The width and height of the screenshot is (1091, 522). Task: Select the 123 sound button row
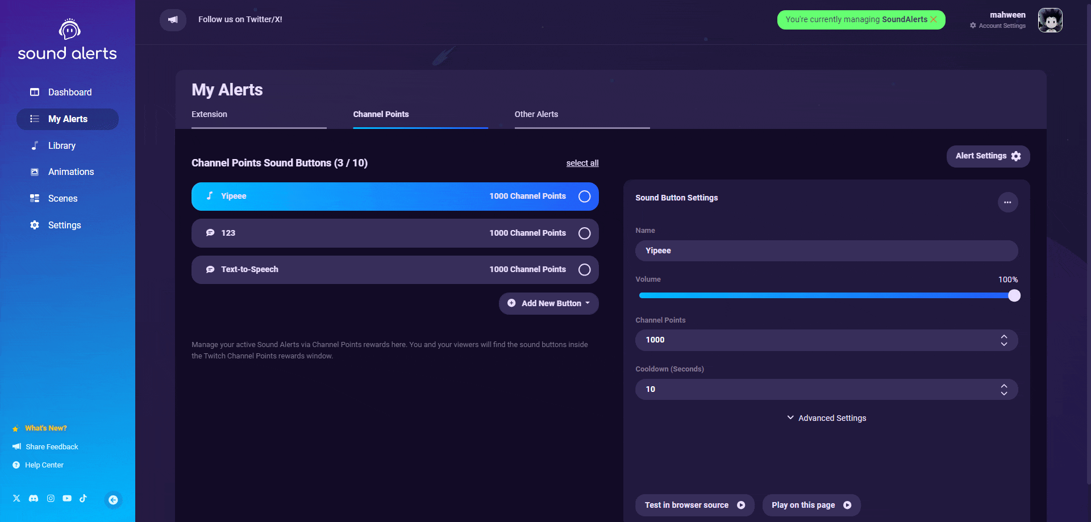[395, 233]
